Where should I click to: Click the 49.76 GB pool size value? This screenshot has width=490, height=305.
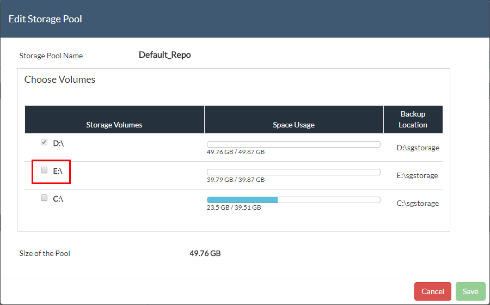[205, 253]
